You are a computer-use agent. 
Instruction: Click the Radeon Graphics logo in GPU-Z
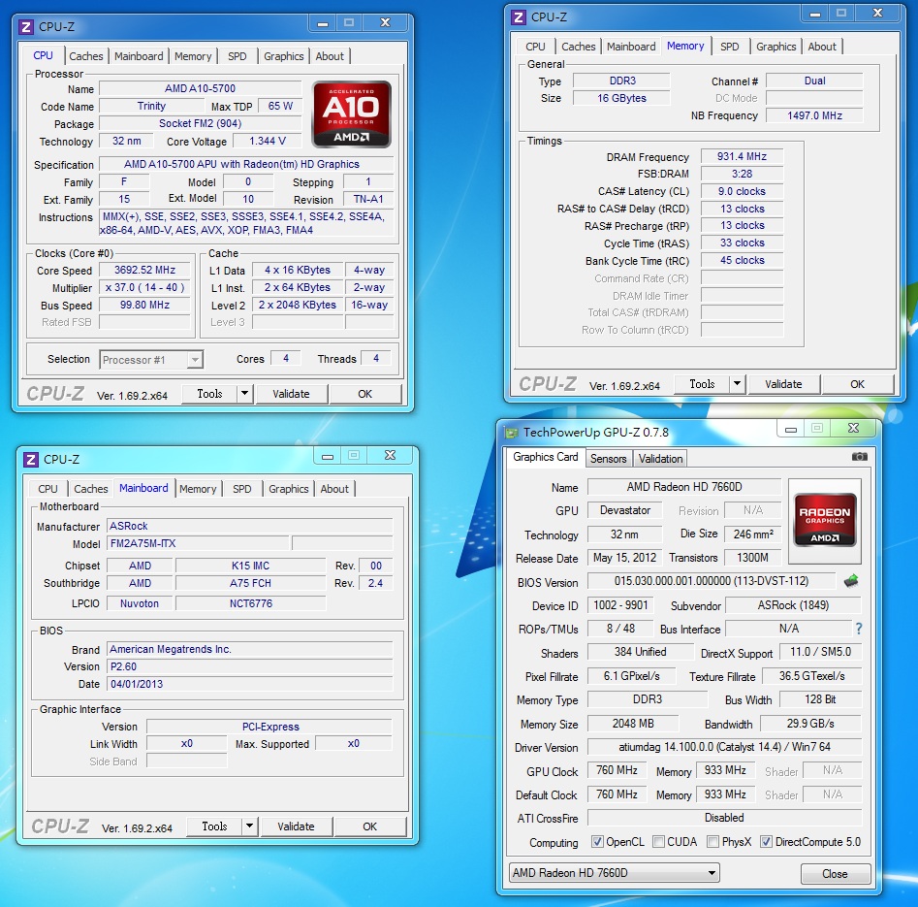pos(824,520)
